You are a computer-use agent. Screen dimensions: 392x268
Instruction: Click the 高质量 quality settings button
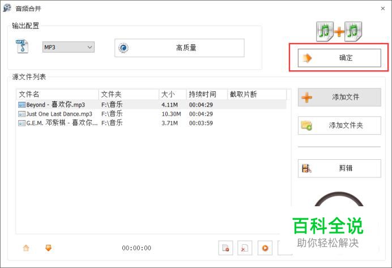coord(179,48)
